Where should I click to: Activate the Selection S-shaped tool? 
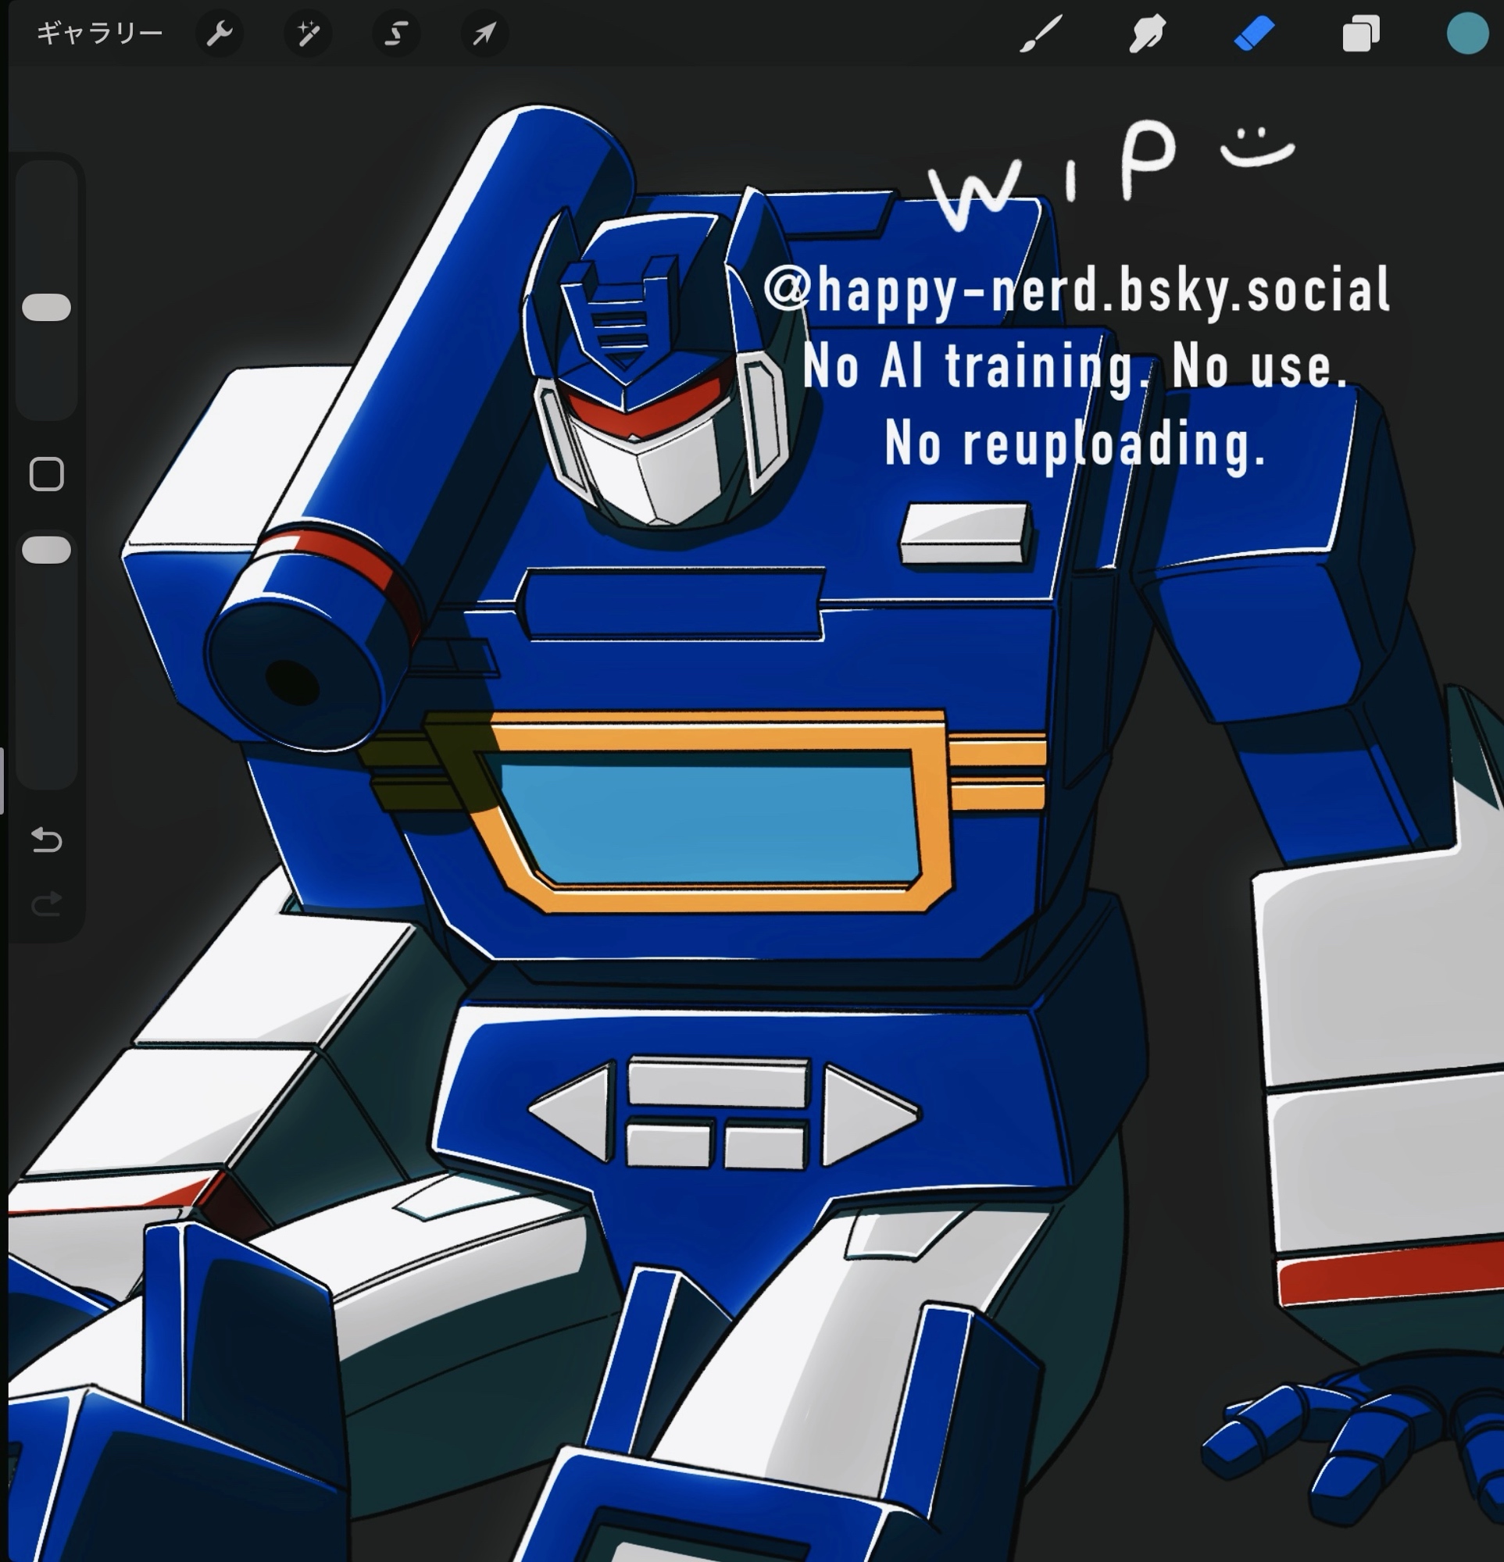(396, 34)
